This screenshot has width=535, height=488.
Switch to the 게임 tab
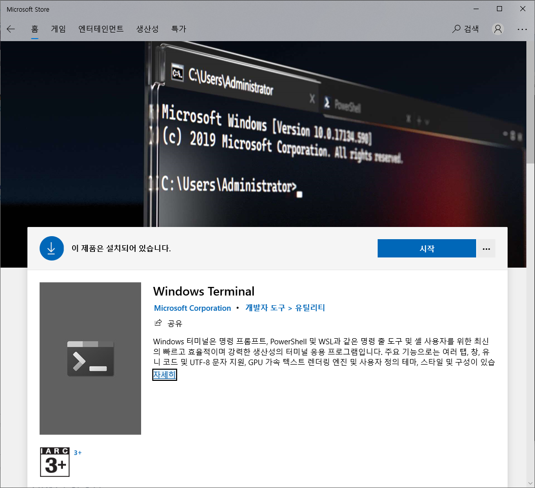[x=58, y=29]
